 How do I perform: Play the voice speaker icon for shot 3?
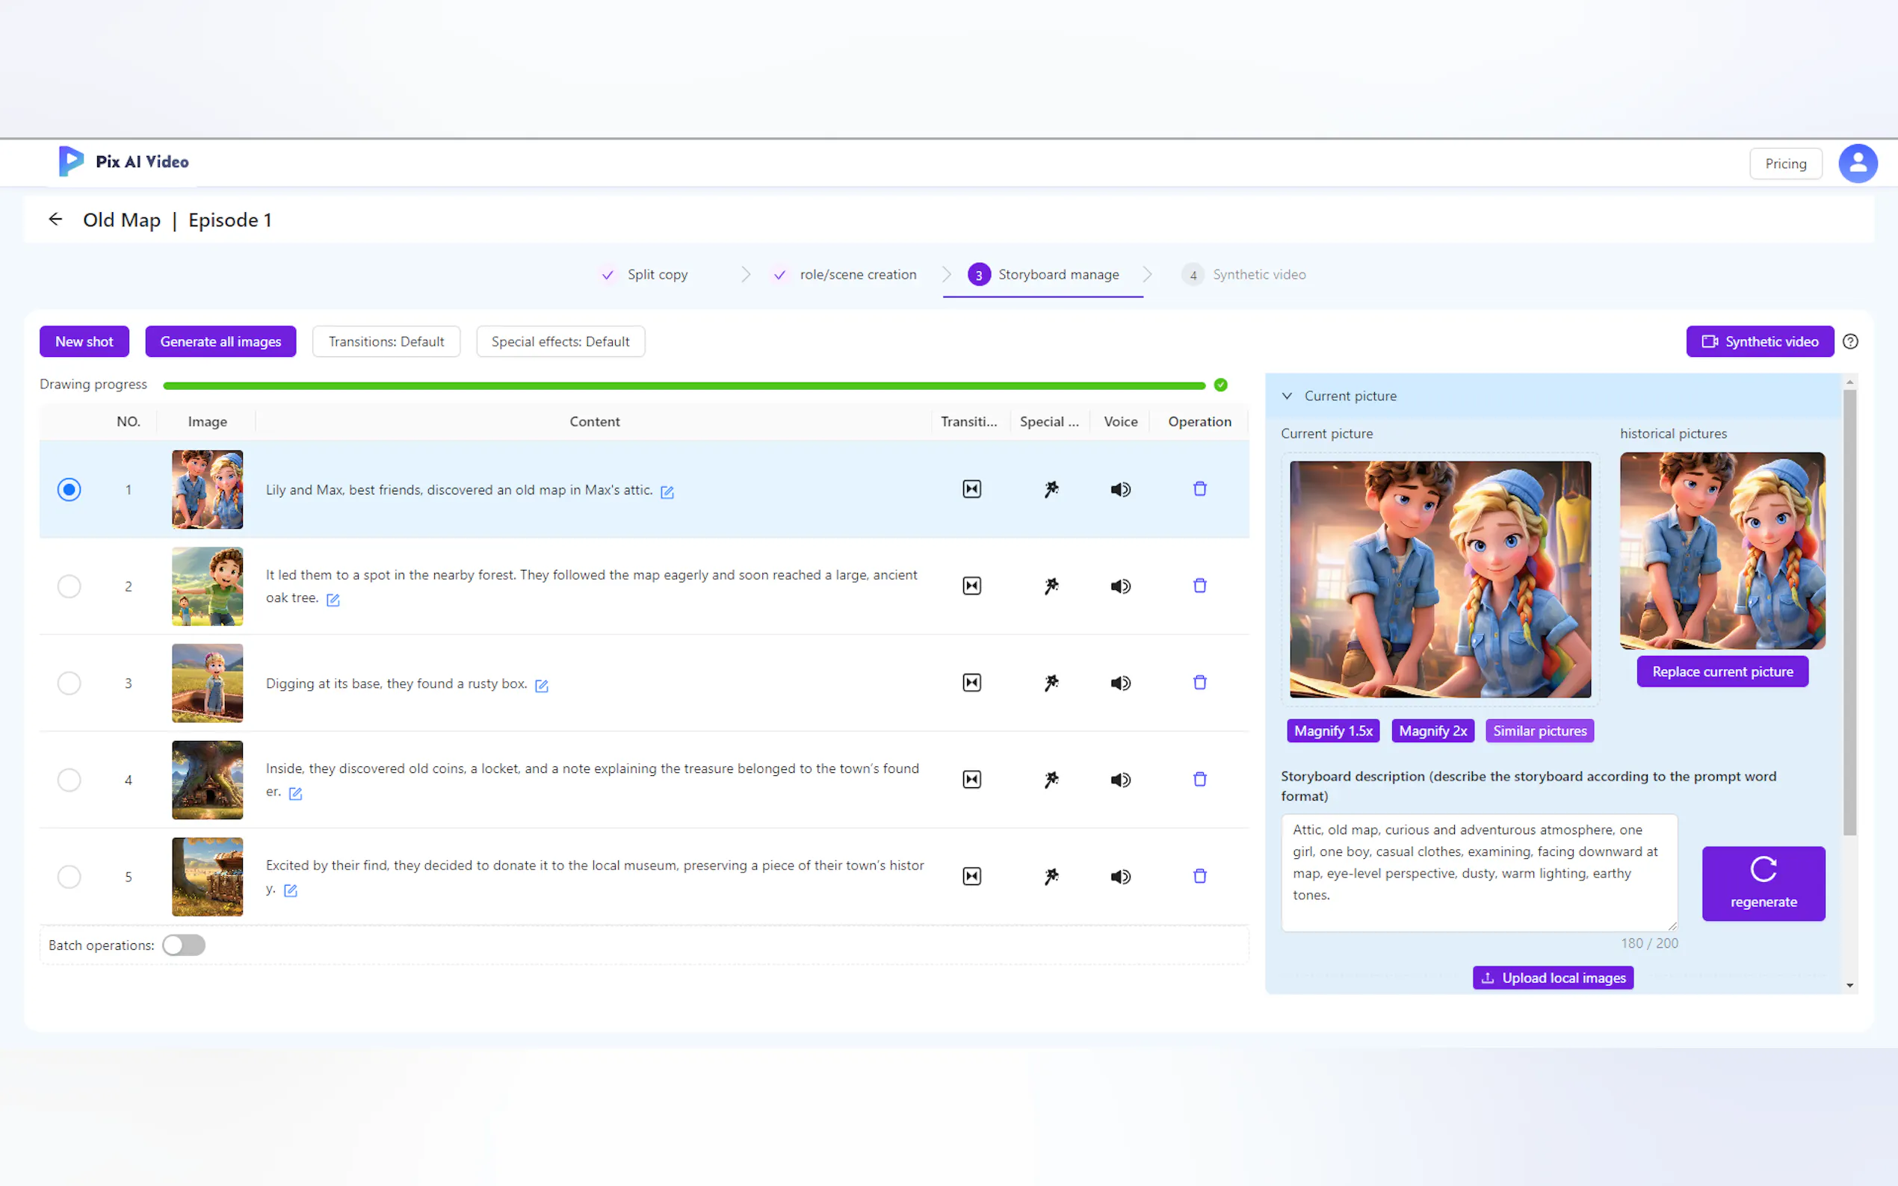[x=1119, y=683]
